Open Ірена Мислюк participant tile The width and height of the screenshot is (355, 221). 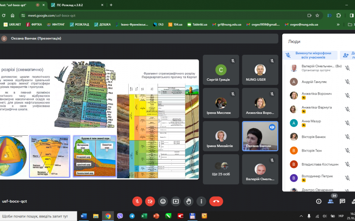click(x=221, y=103)
